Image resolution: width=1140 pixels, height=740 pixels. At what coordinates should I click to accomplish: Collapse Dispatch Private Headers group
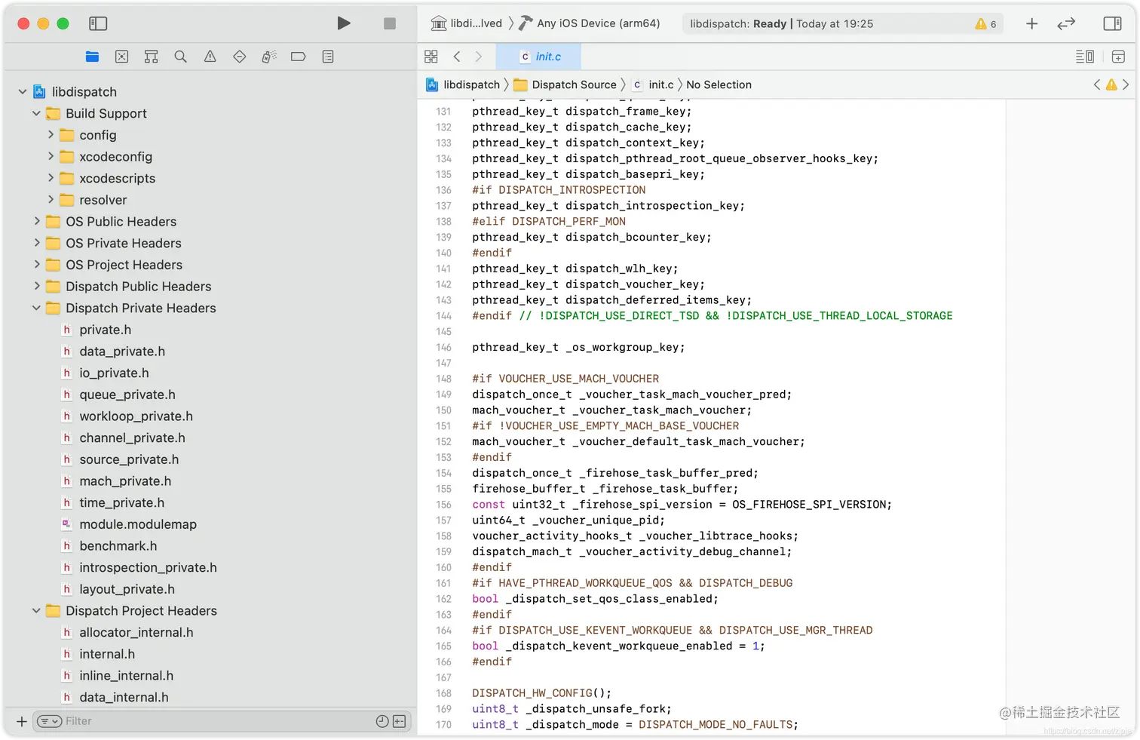(36, 308)
